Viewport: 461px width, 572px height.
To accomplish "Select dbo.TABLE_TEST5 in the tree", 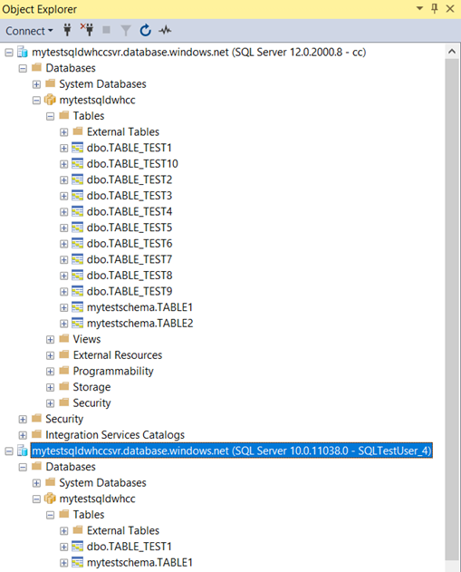I will click(x=130, y=228).
